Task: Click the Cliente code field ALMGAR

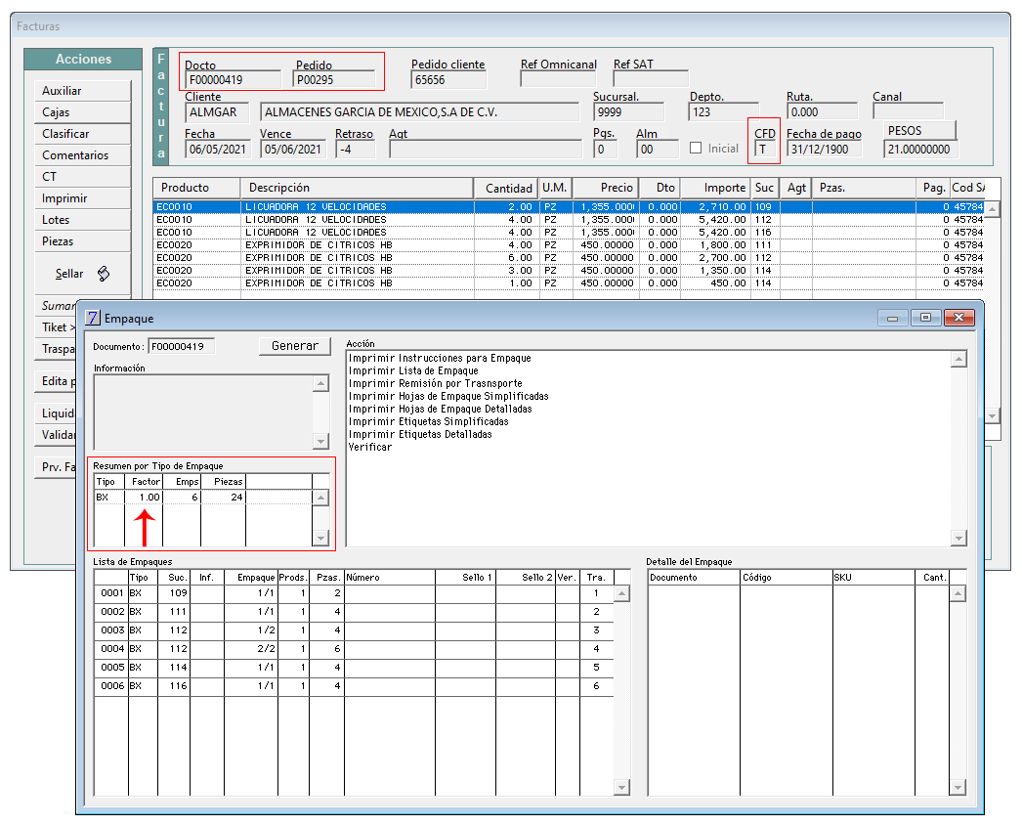Action: click(217, 112)
